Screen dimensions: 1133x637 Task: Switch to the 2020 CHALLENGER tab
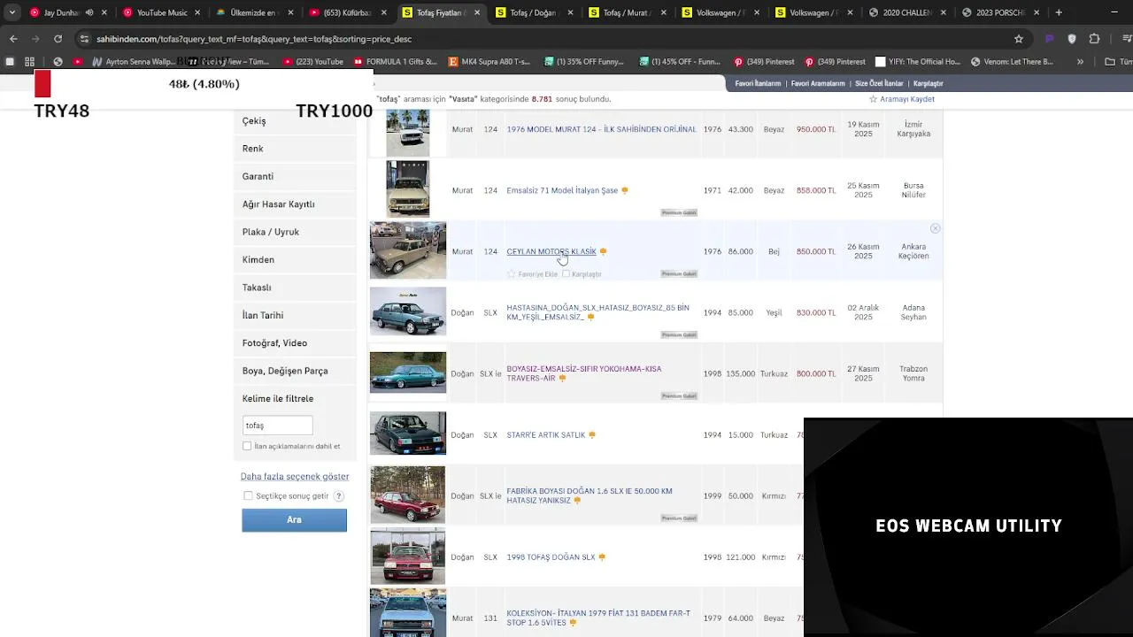pyautogui.click(x=907, y=12)
